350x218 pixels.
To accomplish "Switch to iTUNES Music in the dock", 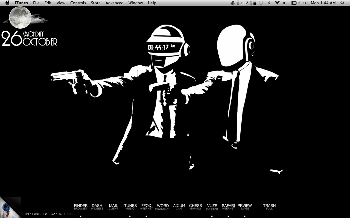I will (x=130, y=207).
